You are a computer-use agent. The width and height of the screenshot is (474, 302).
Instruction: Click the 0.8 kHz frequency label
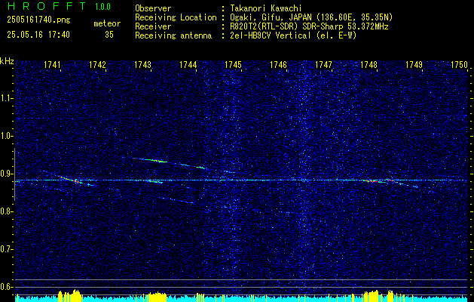pyautogui.click(x=7, y=211)
